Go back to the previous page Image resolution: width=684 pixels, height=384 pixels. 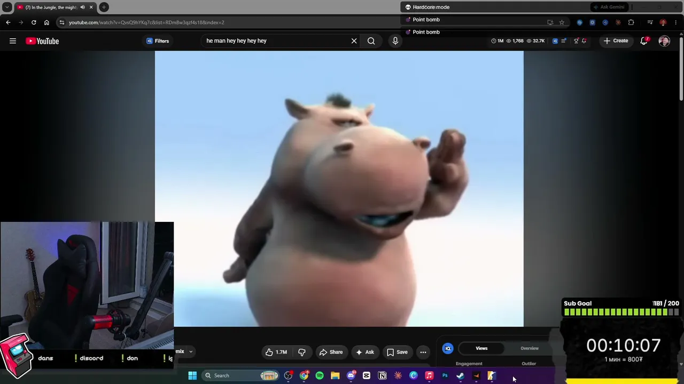point(8,22)
